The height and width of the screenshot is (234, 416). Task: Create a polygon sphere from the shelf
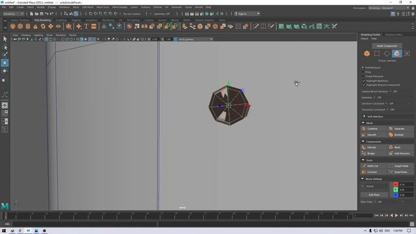click(x=13, y=26)
